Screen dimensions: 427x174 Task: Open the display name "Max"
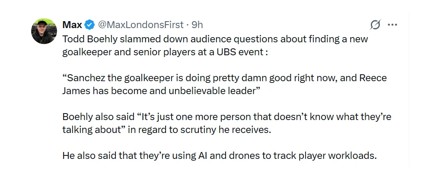[72, 25]
